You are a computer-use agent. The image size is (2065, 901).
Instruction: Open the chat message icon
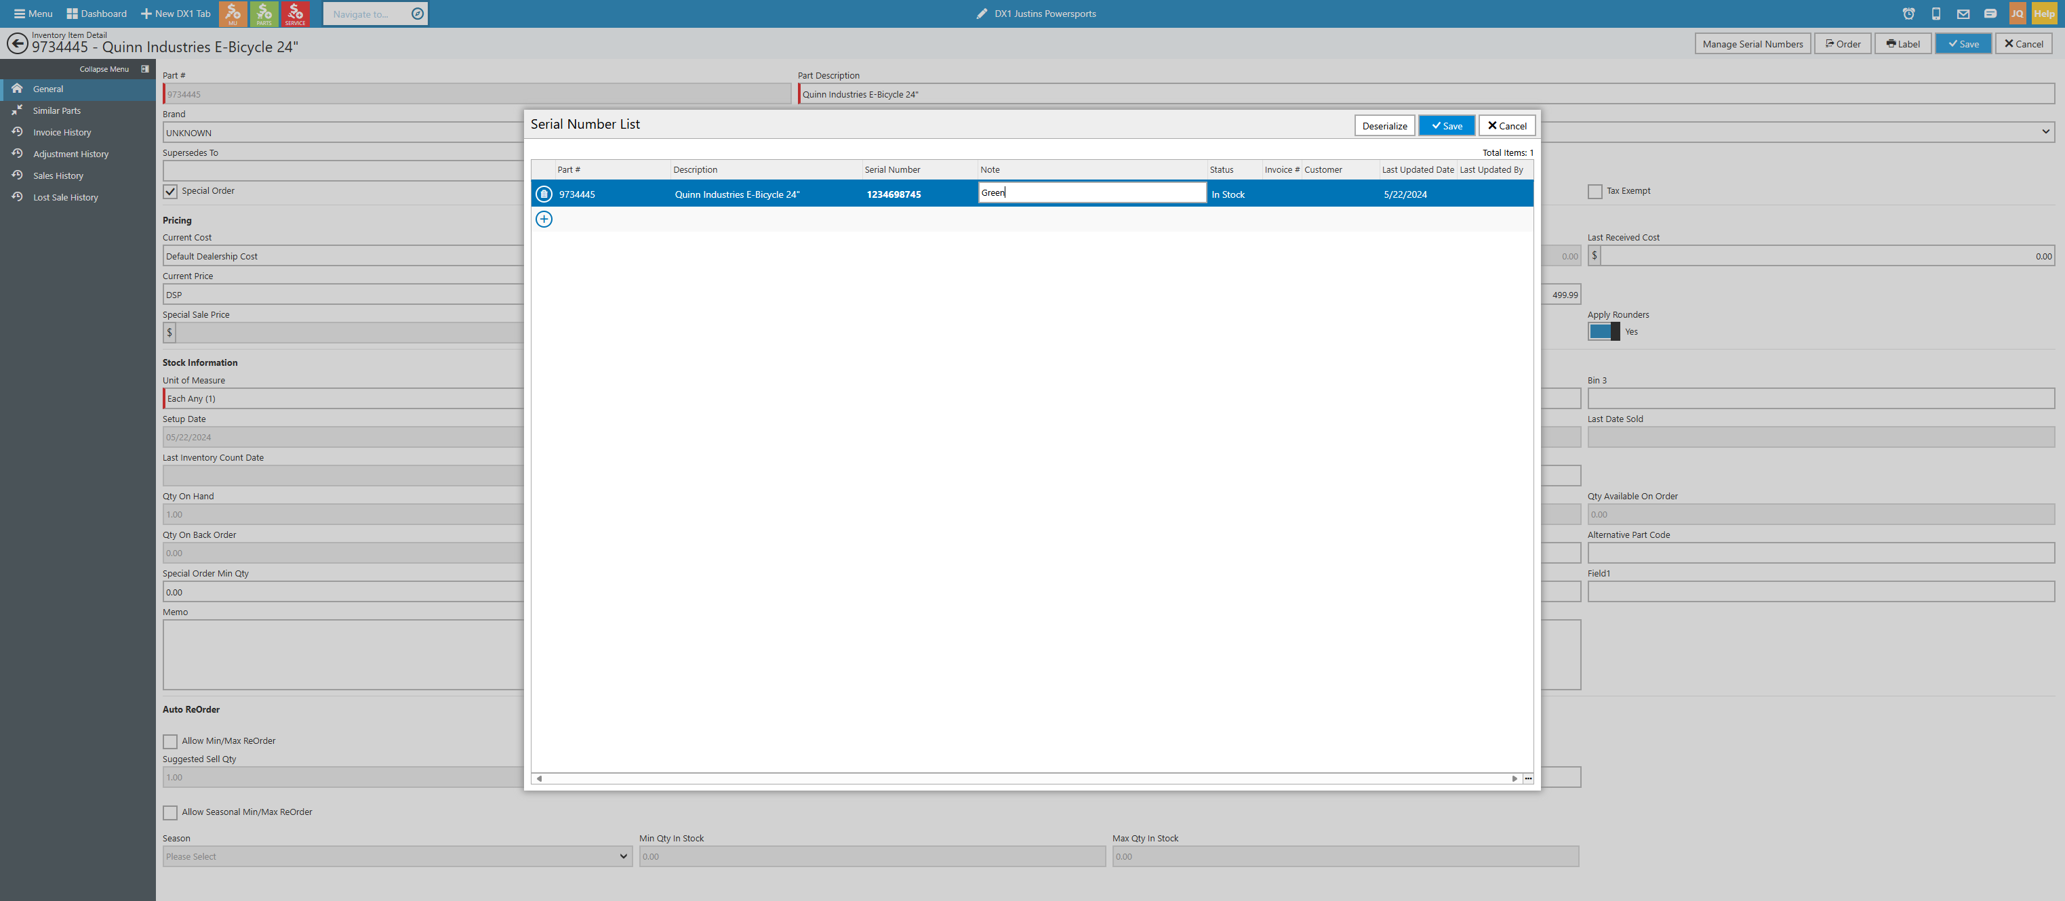point(1990,14)
